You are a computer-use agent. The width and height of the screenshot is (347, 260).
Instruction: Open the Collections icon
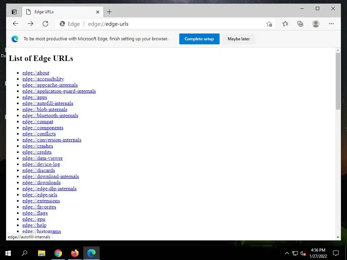[300, 24]
